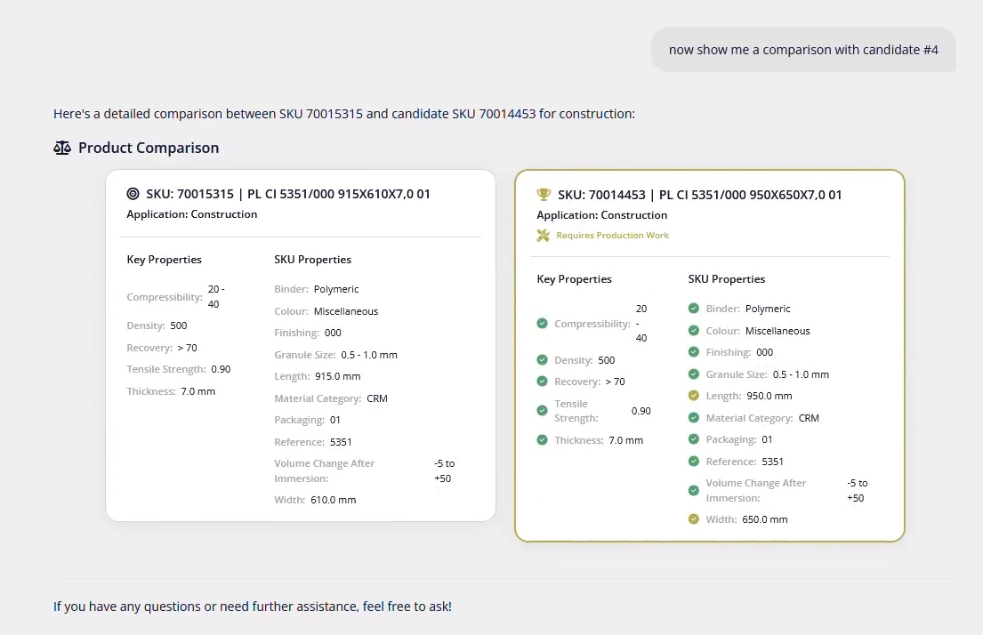983x635 pixels.
Task: Click the yellow check icon beside Width 650.0 mm
Action: click(x=693, y=519)
